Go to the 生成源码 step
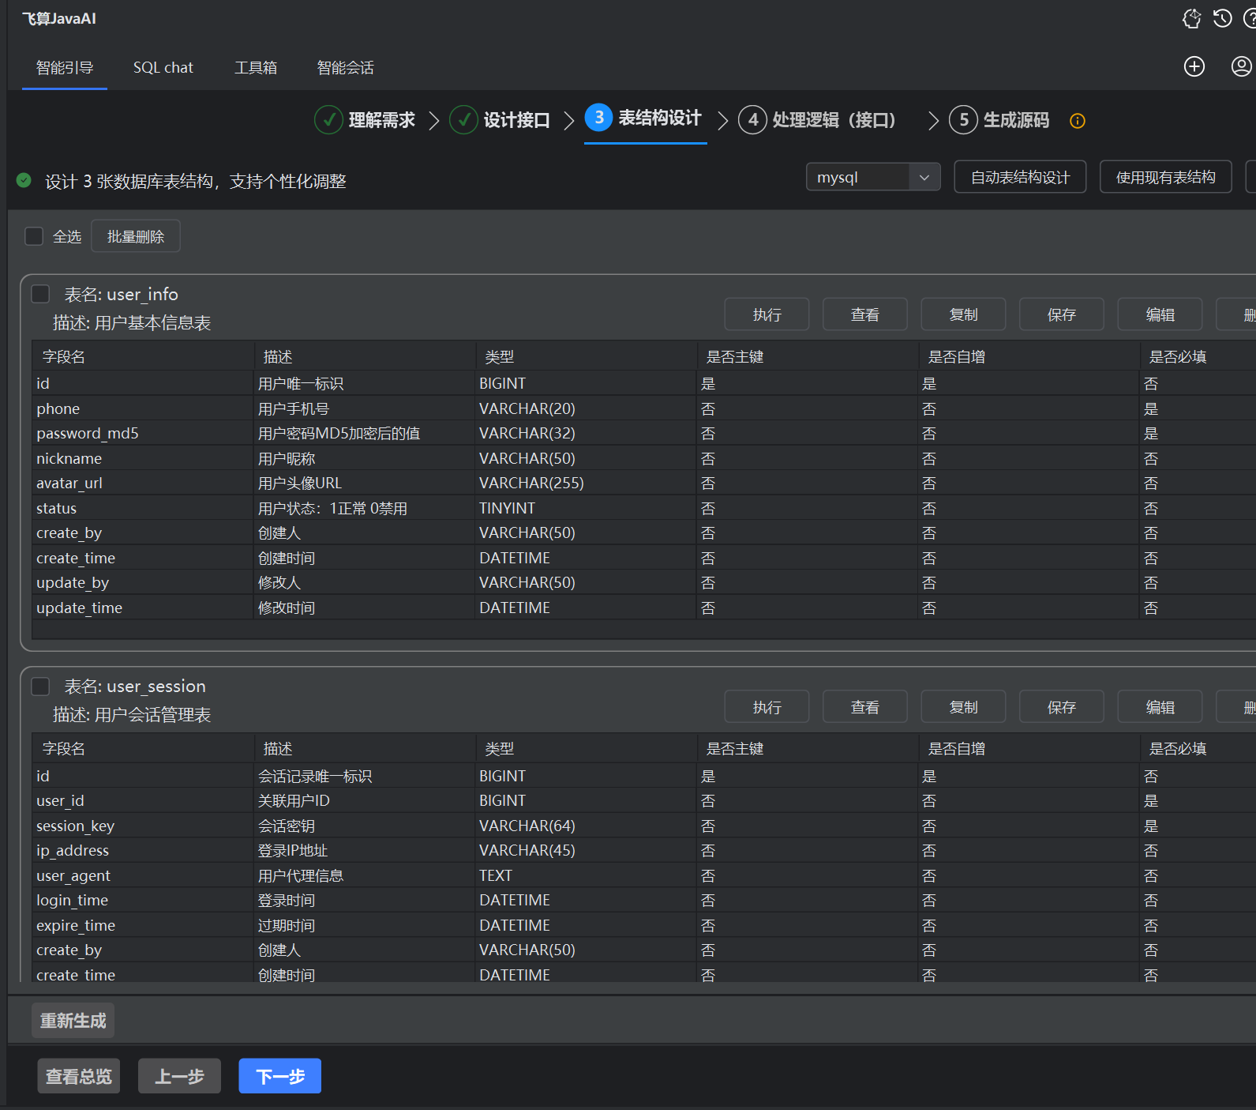 tap(1016, 120)
